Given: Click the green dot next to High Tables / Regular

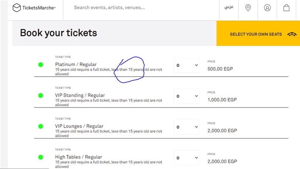Looking at the screenshot, I should [41, 157].
